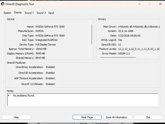Click the driver date 7/22/2026 08:00:00
The width and height of the screenshot is (165, 124).
point(129,36)
